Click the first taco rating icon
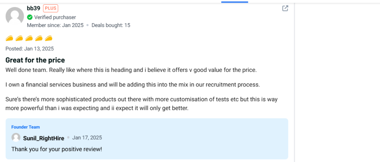 10,38
